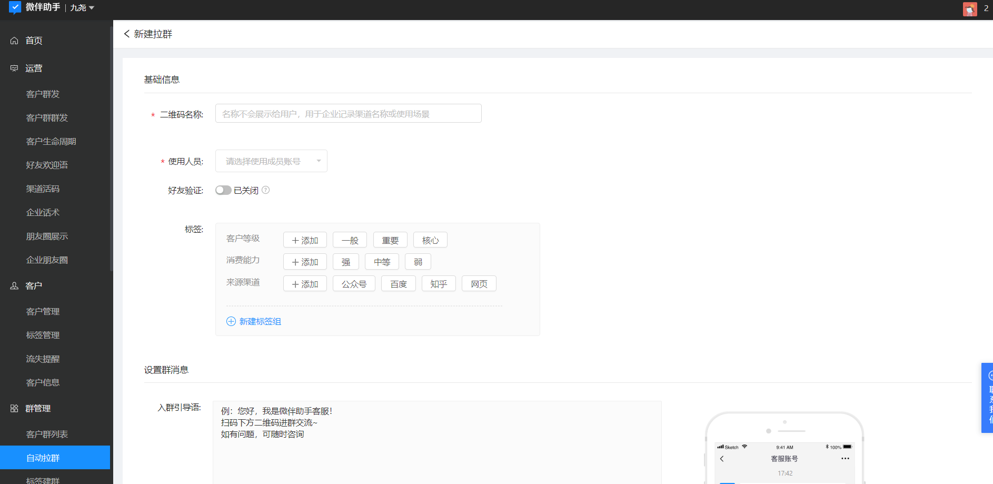Click the 新建标签组 link
The image size is (993, 484).
(x=254, y=321)
